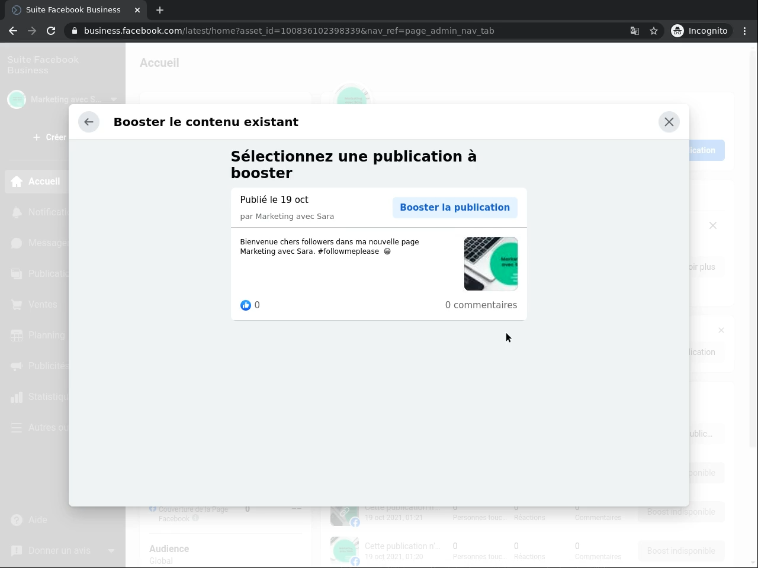Click the Marketing avec Sara page avatar

pyautogui.click(x=17, y=99)
